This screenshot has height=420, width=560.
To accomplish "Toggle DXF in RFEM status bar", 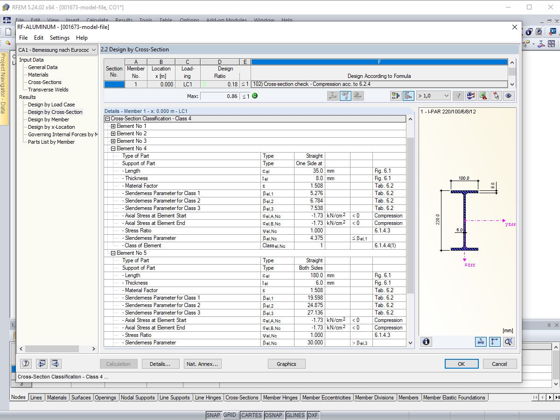I will 313,415.
